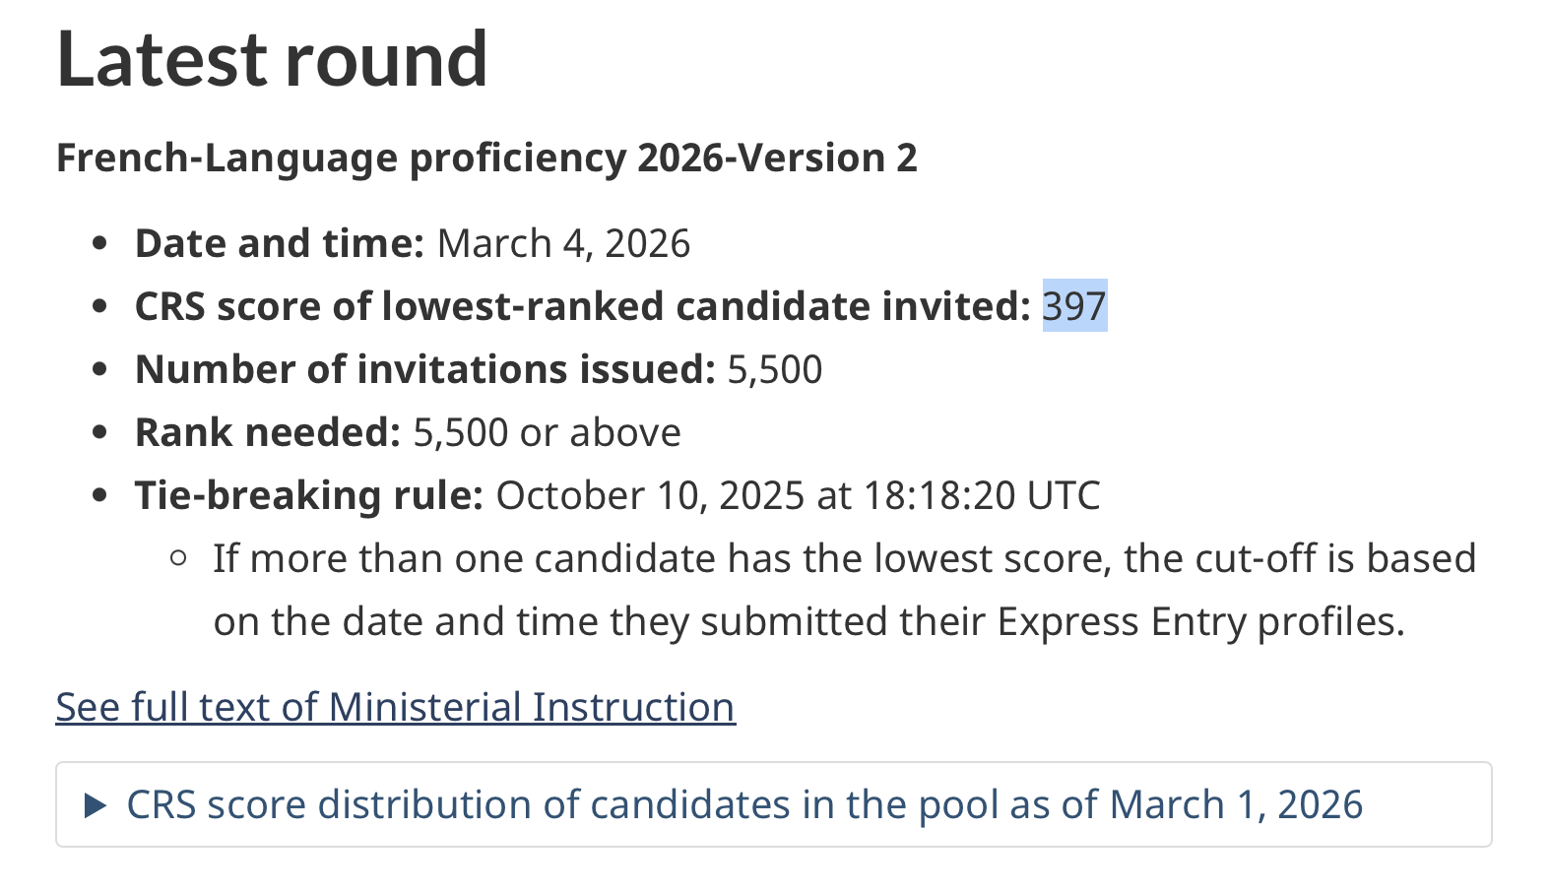The width and height of the screenshot is (1550, 892).
Task: Click the Tie-breaking rule label
Action: (309, 495)
